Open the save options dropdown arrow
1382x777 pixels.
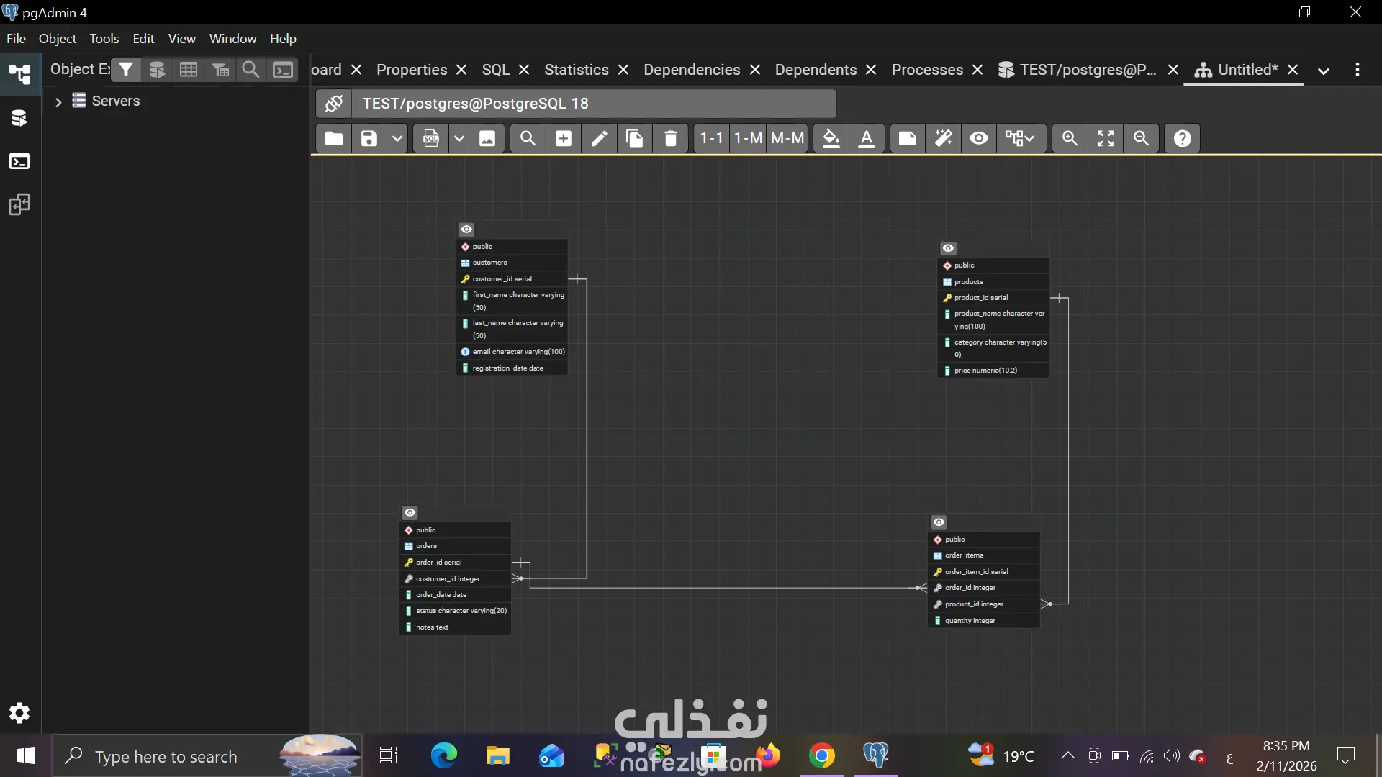click(x=397, y=138)
